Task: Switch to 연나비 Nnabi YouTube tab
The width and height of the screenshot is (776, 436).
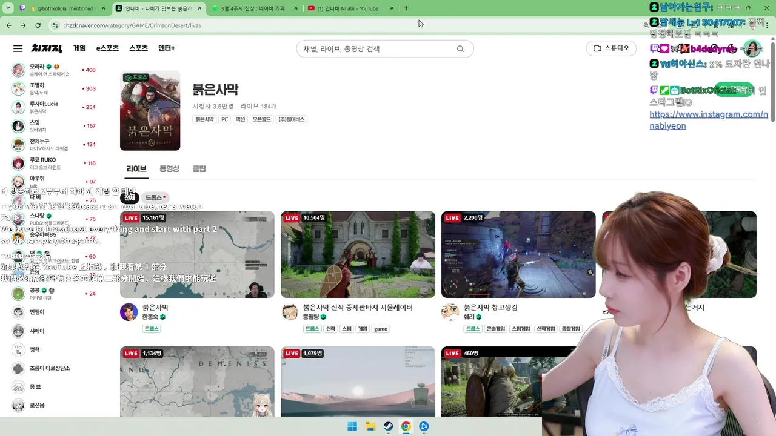Action: tap(352, 8)
